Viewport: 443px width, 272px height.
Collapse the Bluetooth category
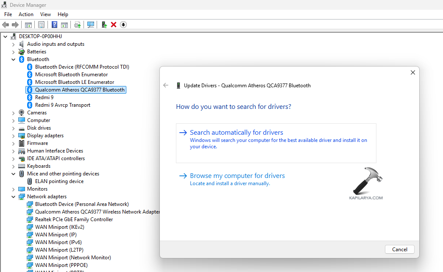pos(13,59)
